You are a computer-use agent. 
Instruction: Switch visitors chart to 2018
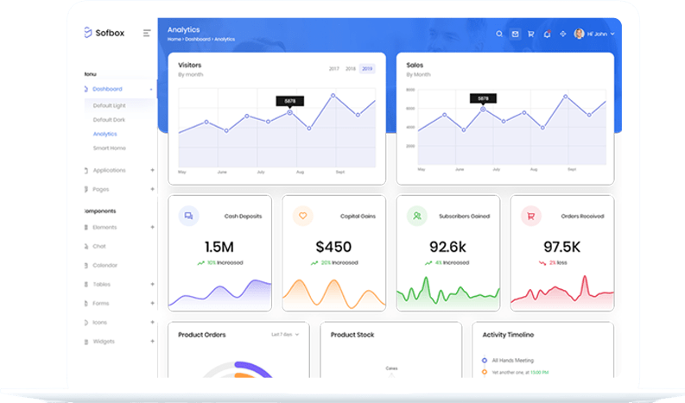[350, 68]
